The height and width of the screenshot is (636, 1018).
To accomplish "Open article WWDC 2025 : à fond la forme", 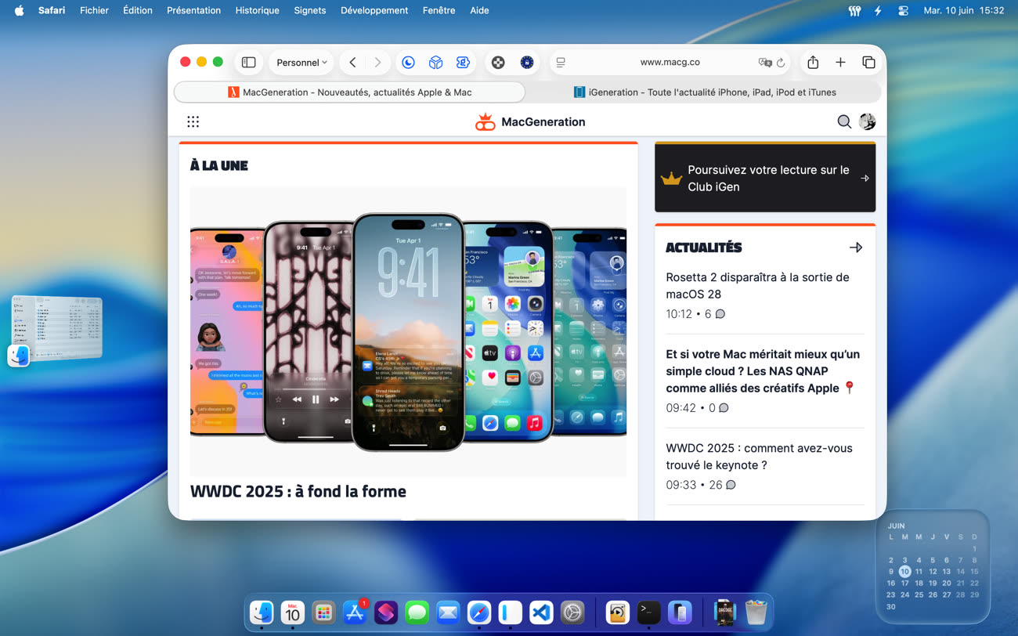I will point(298,492).
